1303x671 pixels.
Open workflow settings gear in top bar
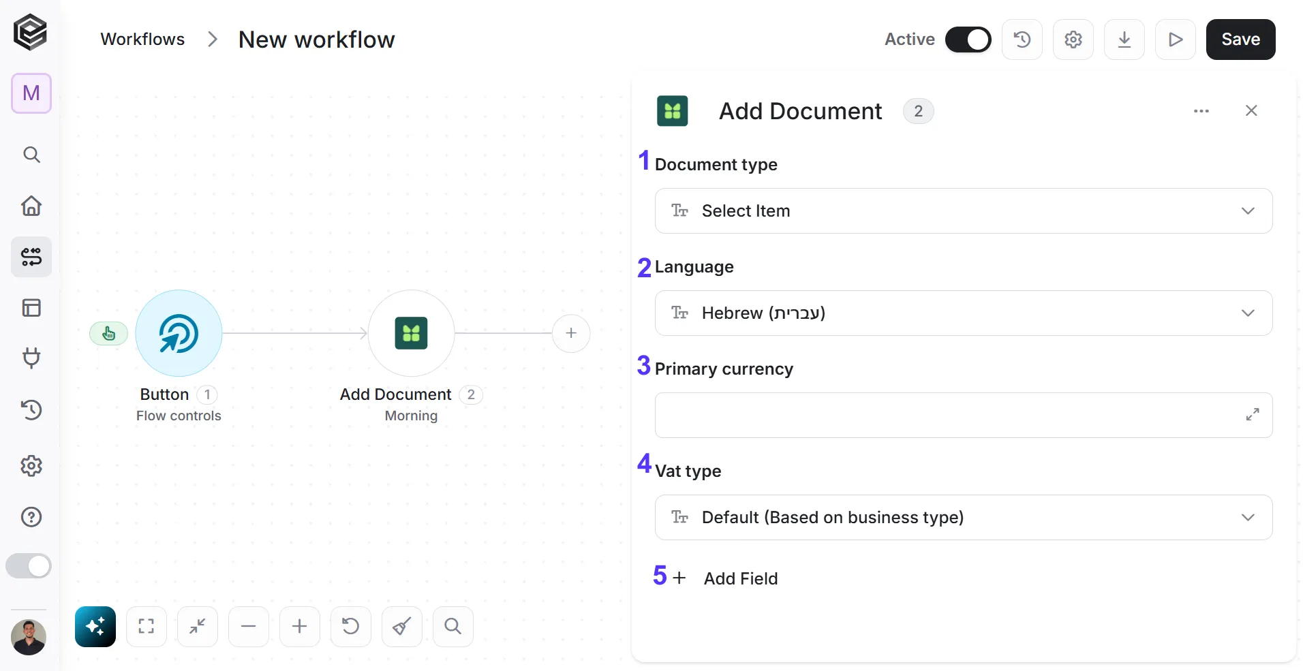(1073, 40)
